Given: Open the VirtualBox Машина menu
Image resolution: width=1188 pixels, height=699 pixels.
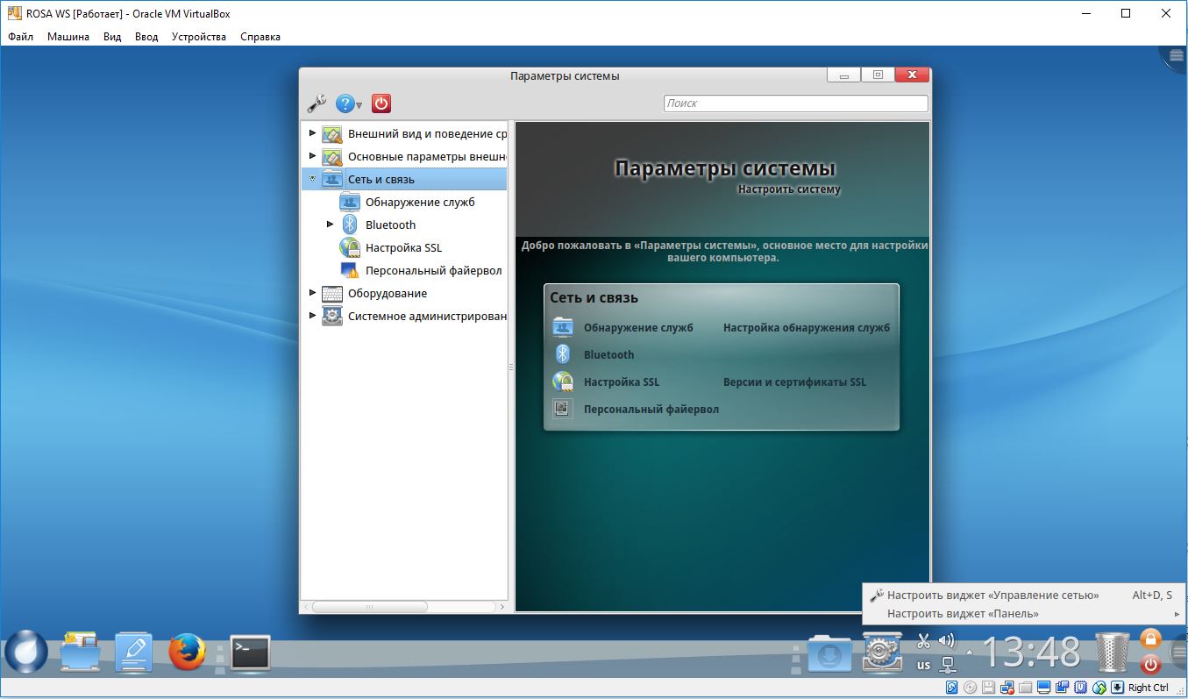Looking at the screenshot, I should point(68,37).
